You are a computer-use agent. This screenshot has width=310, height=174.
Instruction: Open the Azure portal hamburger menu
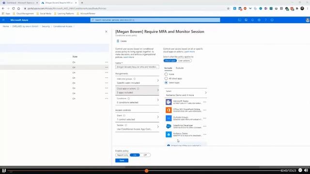(3, 20)
